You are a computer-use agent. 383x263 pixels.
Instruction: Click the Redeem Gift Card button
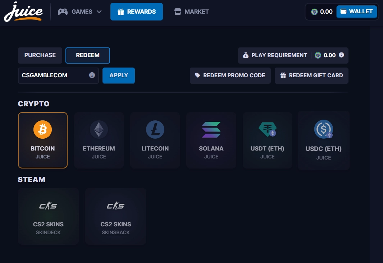coord(311,75)
